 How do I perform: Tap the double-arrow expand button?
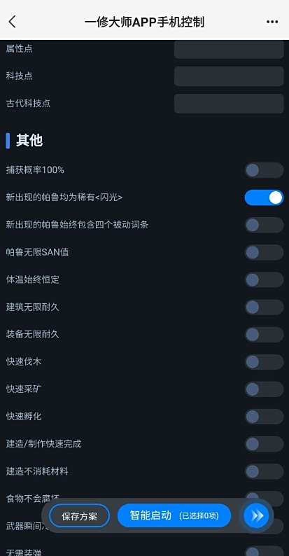pos(256,515)
